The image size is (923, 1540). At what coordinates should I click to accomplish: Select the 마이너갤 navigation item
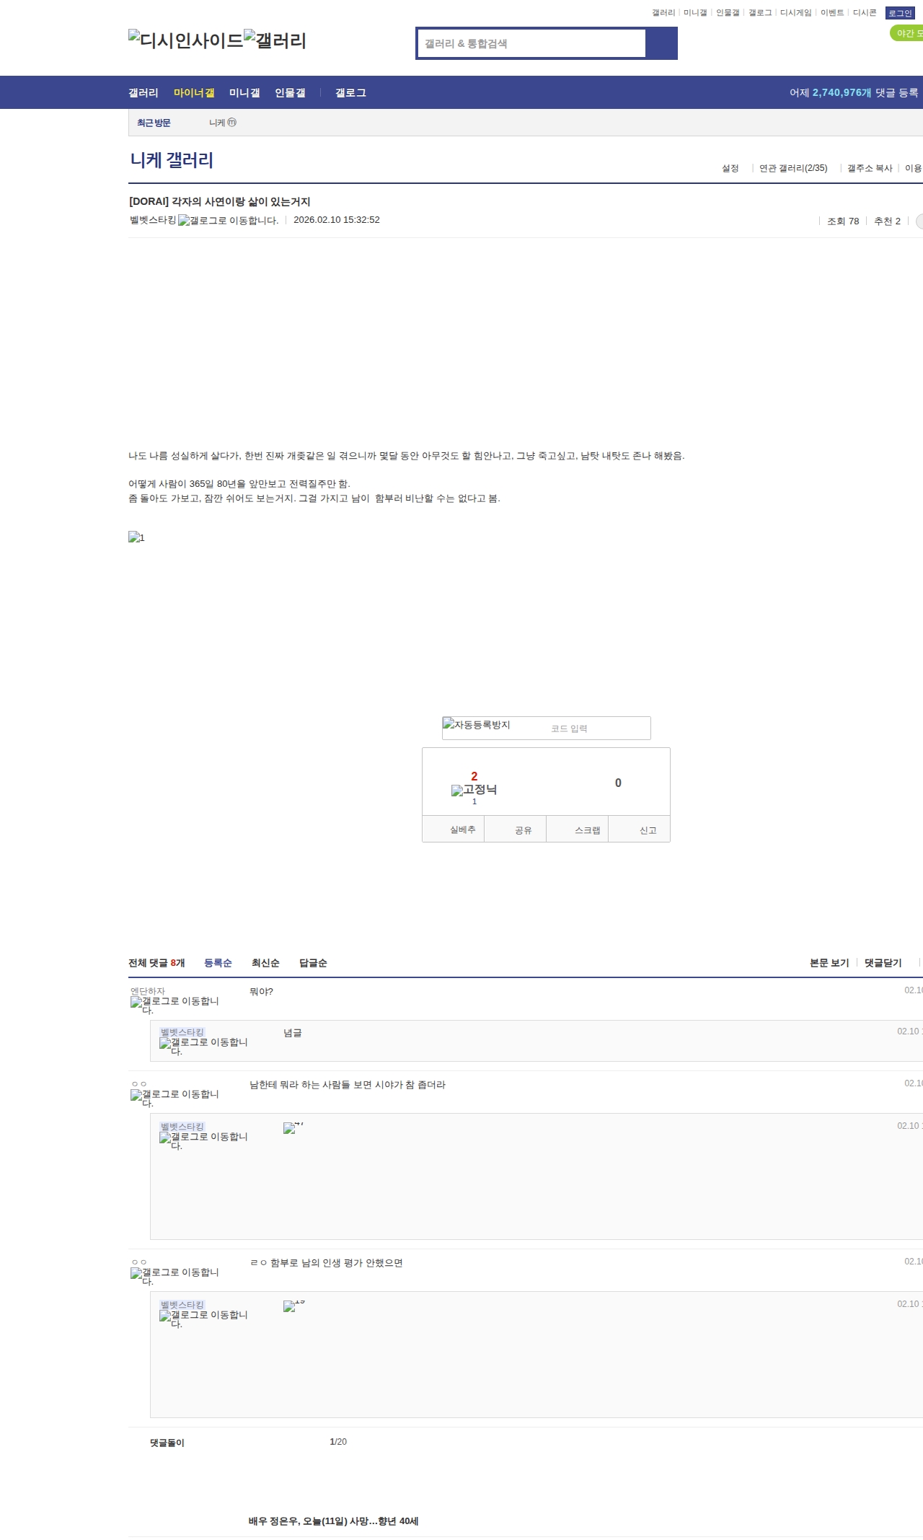point(194,93)
